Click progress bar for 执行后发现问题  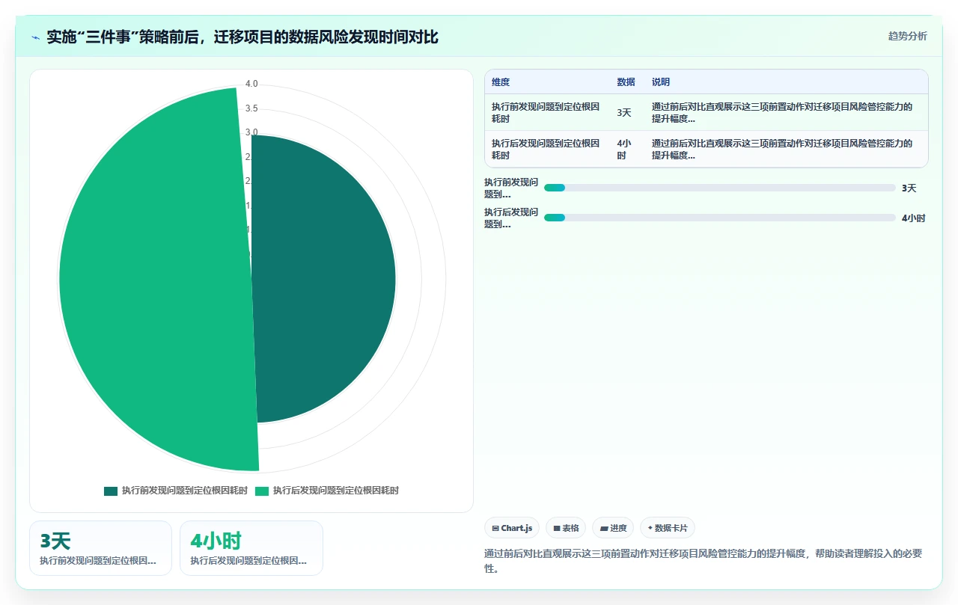719,218
